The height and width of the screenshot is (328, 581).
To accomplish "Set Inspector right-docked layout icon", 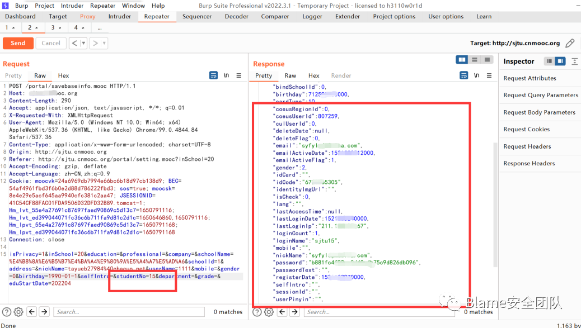I will (x=560, y=61).
